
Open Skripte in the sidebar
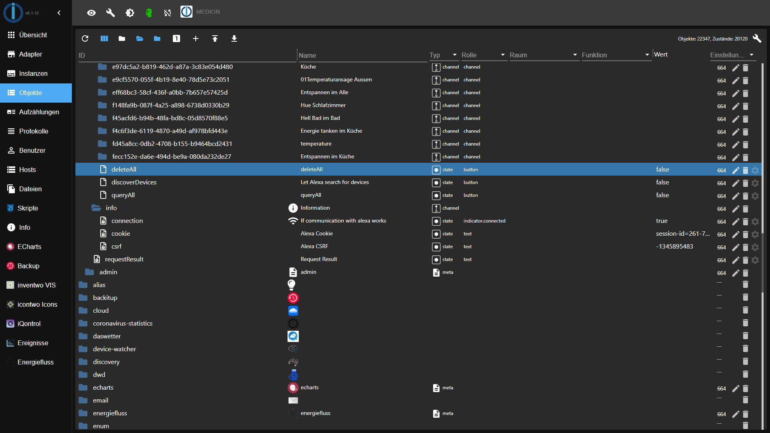28,208
